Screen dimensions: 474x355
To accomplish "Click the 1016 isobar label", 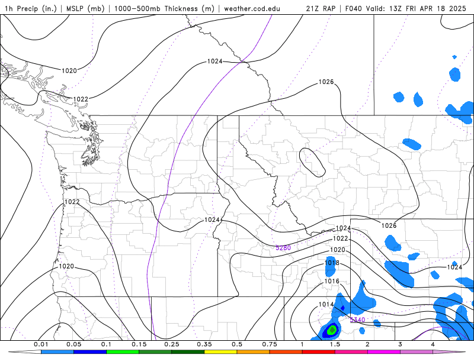I will pyautogui.click(x=332, y=282).
